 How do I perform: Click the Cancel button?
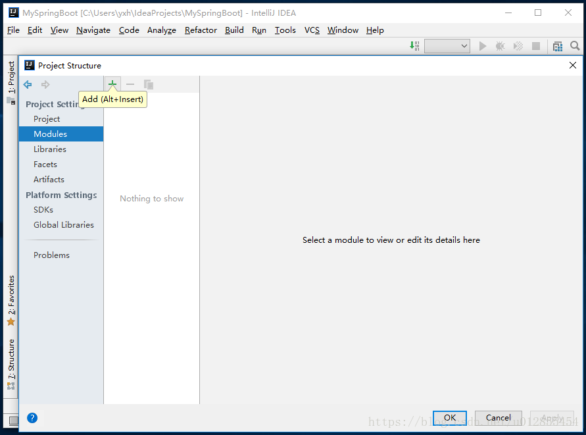click(498, 418)
